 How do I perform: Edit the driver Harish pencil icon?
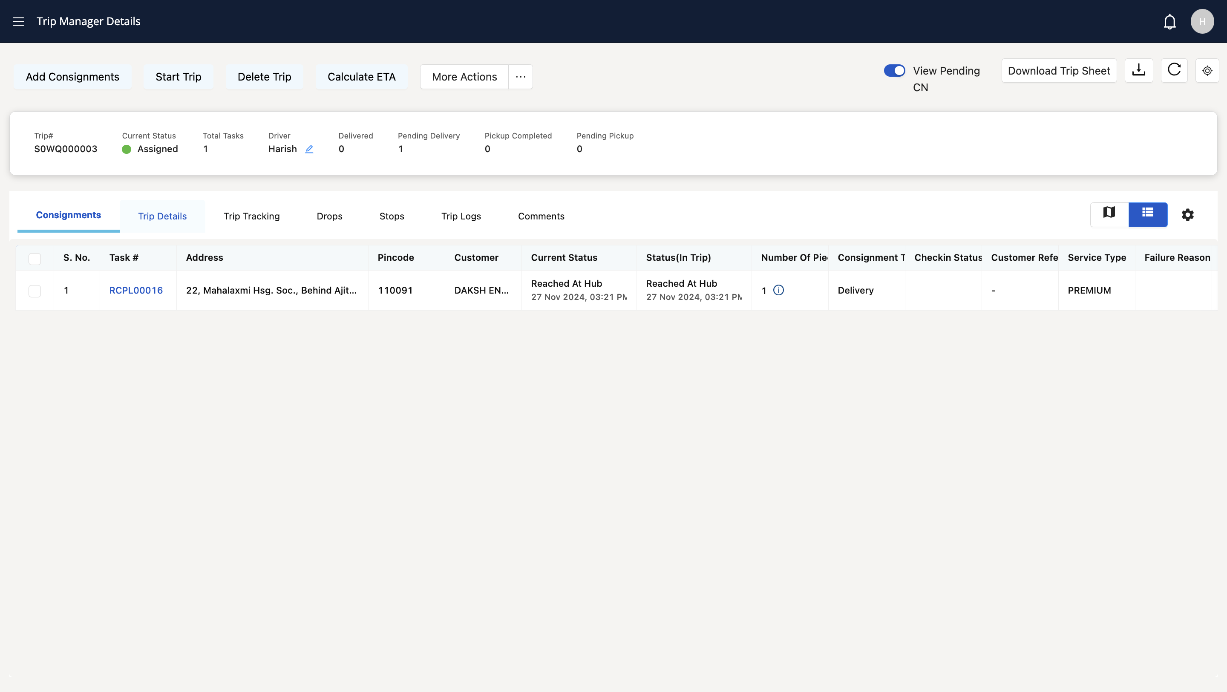pos(309,149)
